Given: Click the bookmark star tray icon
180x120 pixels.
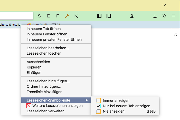Looking at the screenshot, I should (132, 16).
